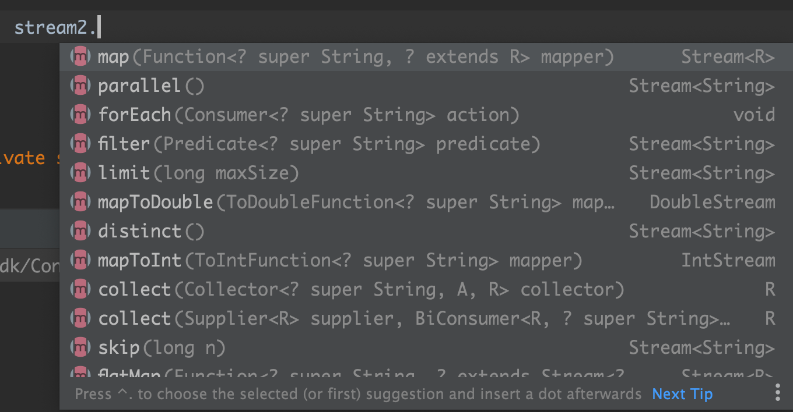Click the Next Tip link
This screenshot has width=793, height=412.
[682, 394]
